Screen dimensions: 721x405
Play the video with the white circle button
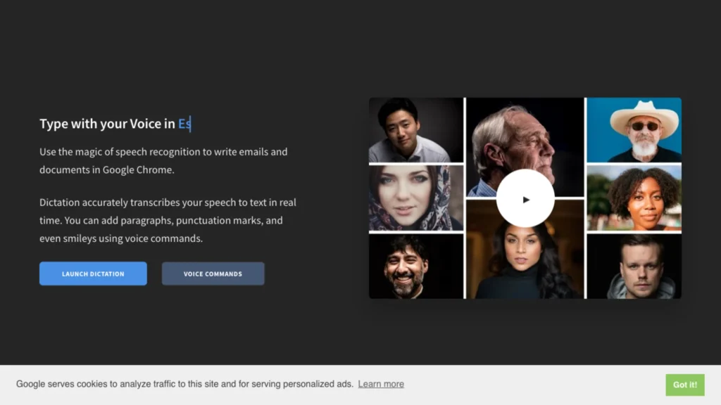click(x=525, y=198)
